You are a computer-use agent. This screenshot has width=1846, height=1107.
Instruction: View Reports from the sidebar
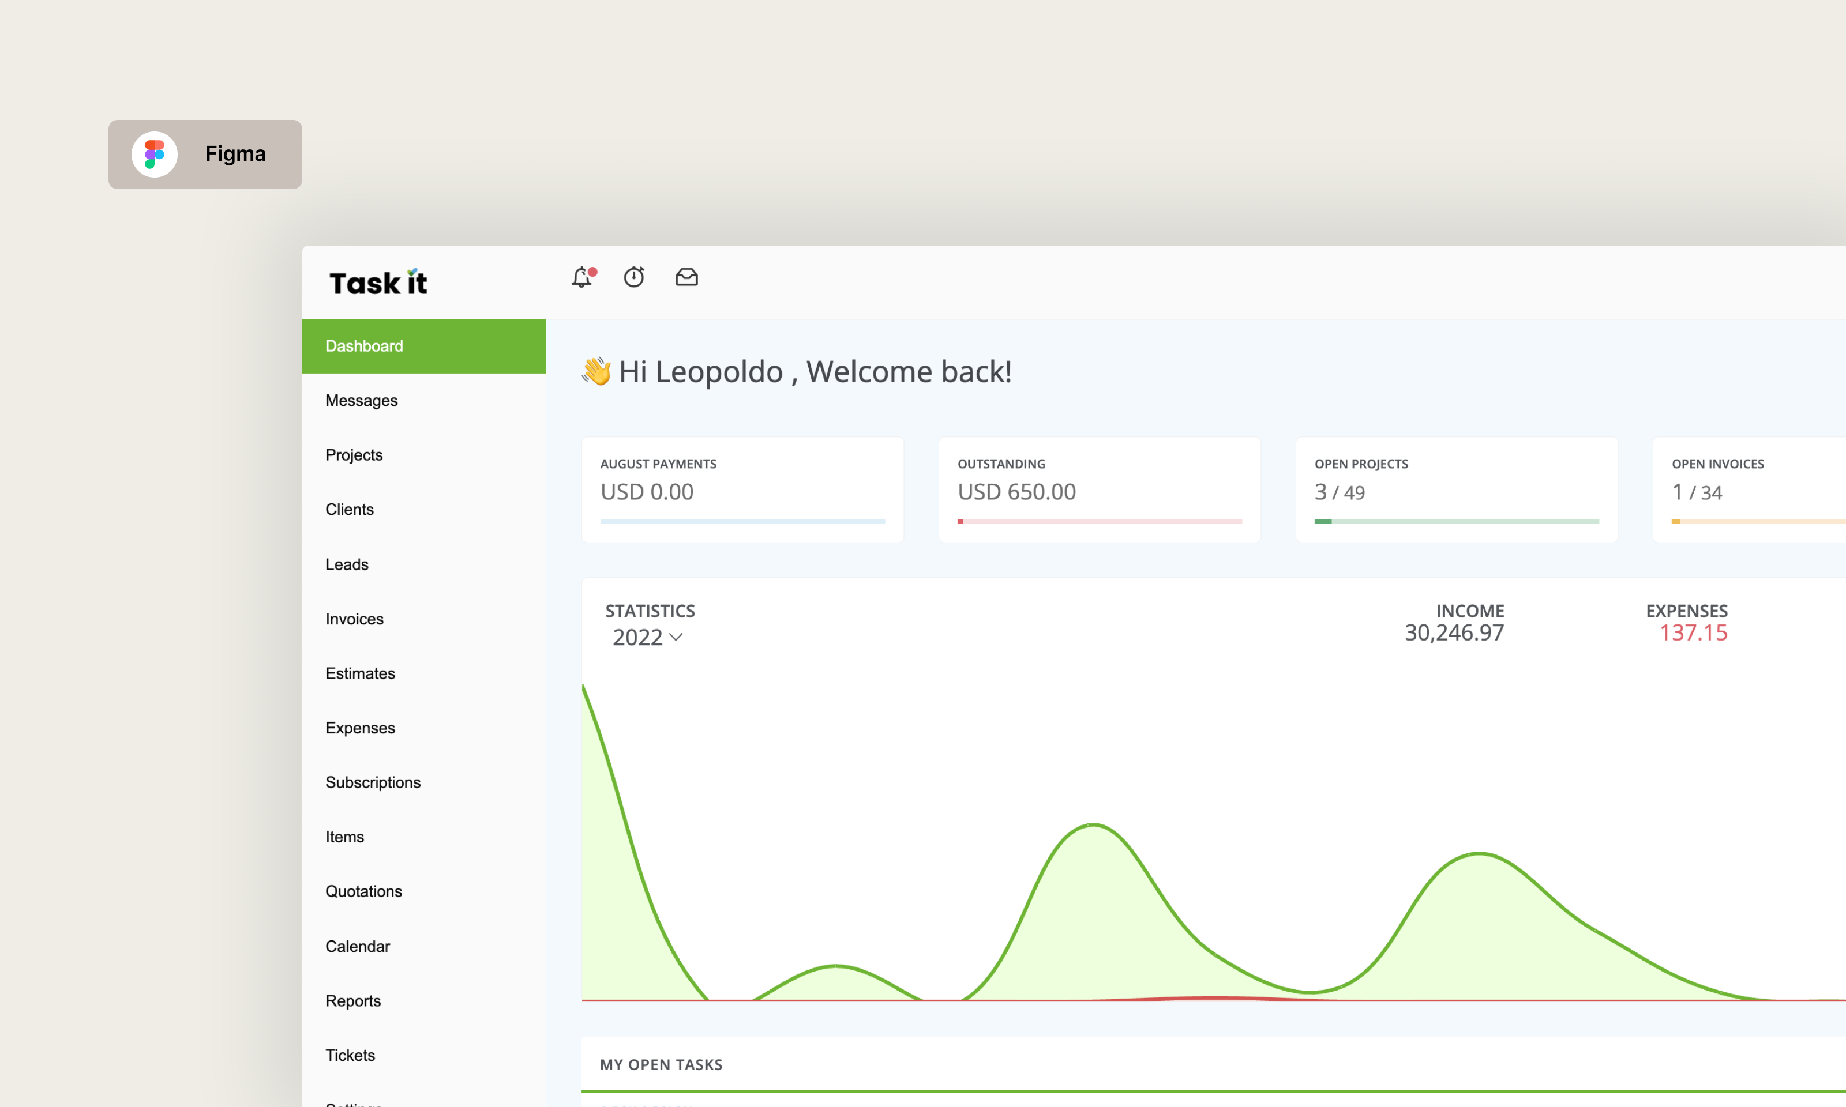coord(424,1001)
